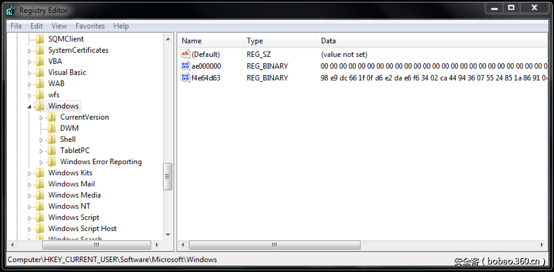Open the Favorites menu
This screenshot has height=272, width=554.
click(x=90, y=26)
